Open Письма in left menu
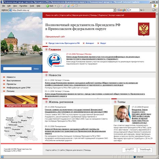Image resolution: width=159 pixels, height=159 pixels. 10,91
